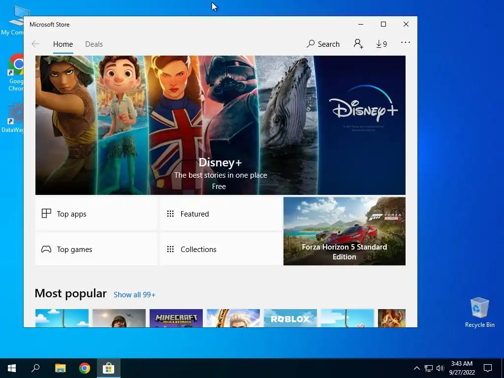
Task: Open Featured tile
Action: [221, 214]
